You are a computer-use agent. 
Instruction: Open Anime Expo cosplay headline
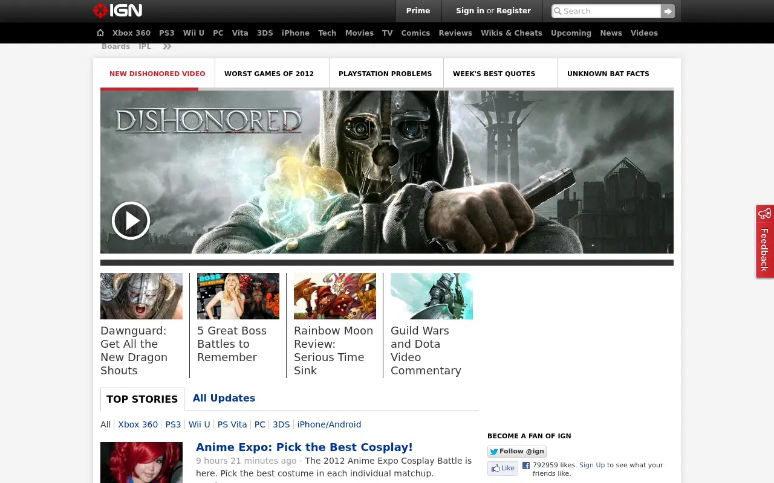[304, 447]
